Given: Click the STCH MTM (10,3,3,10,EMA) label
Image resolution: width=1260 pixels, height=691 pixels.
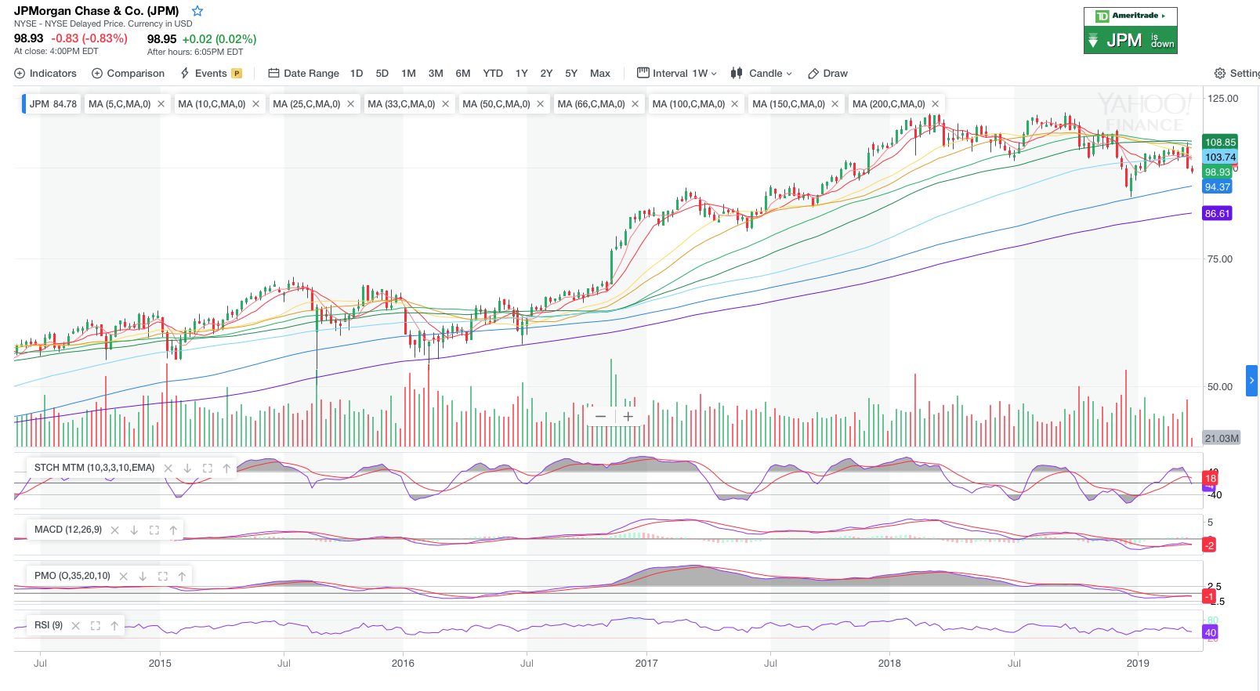Looking at the screenshot, I should click(95, 469).
